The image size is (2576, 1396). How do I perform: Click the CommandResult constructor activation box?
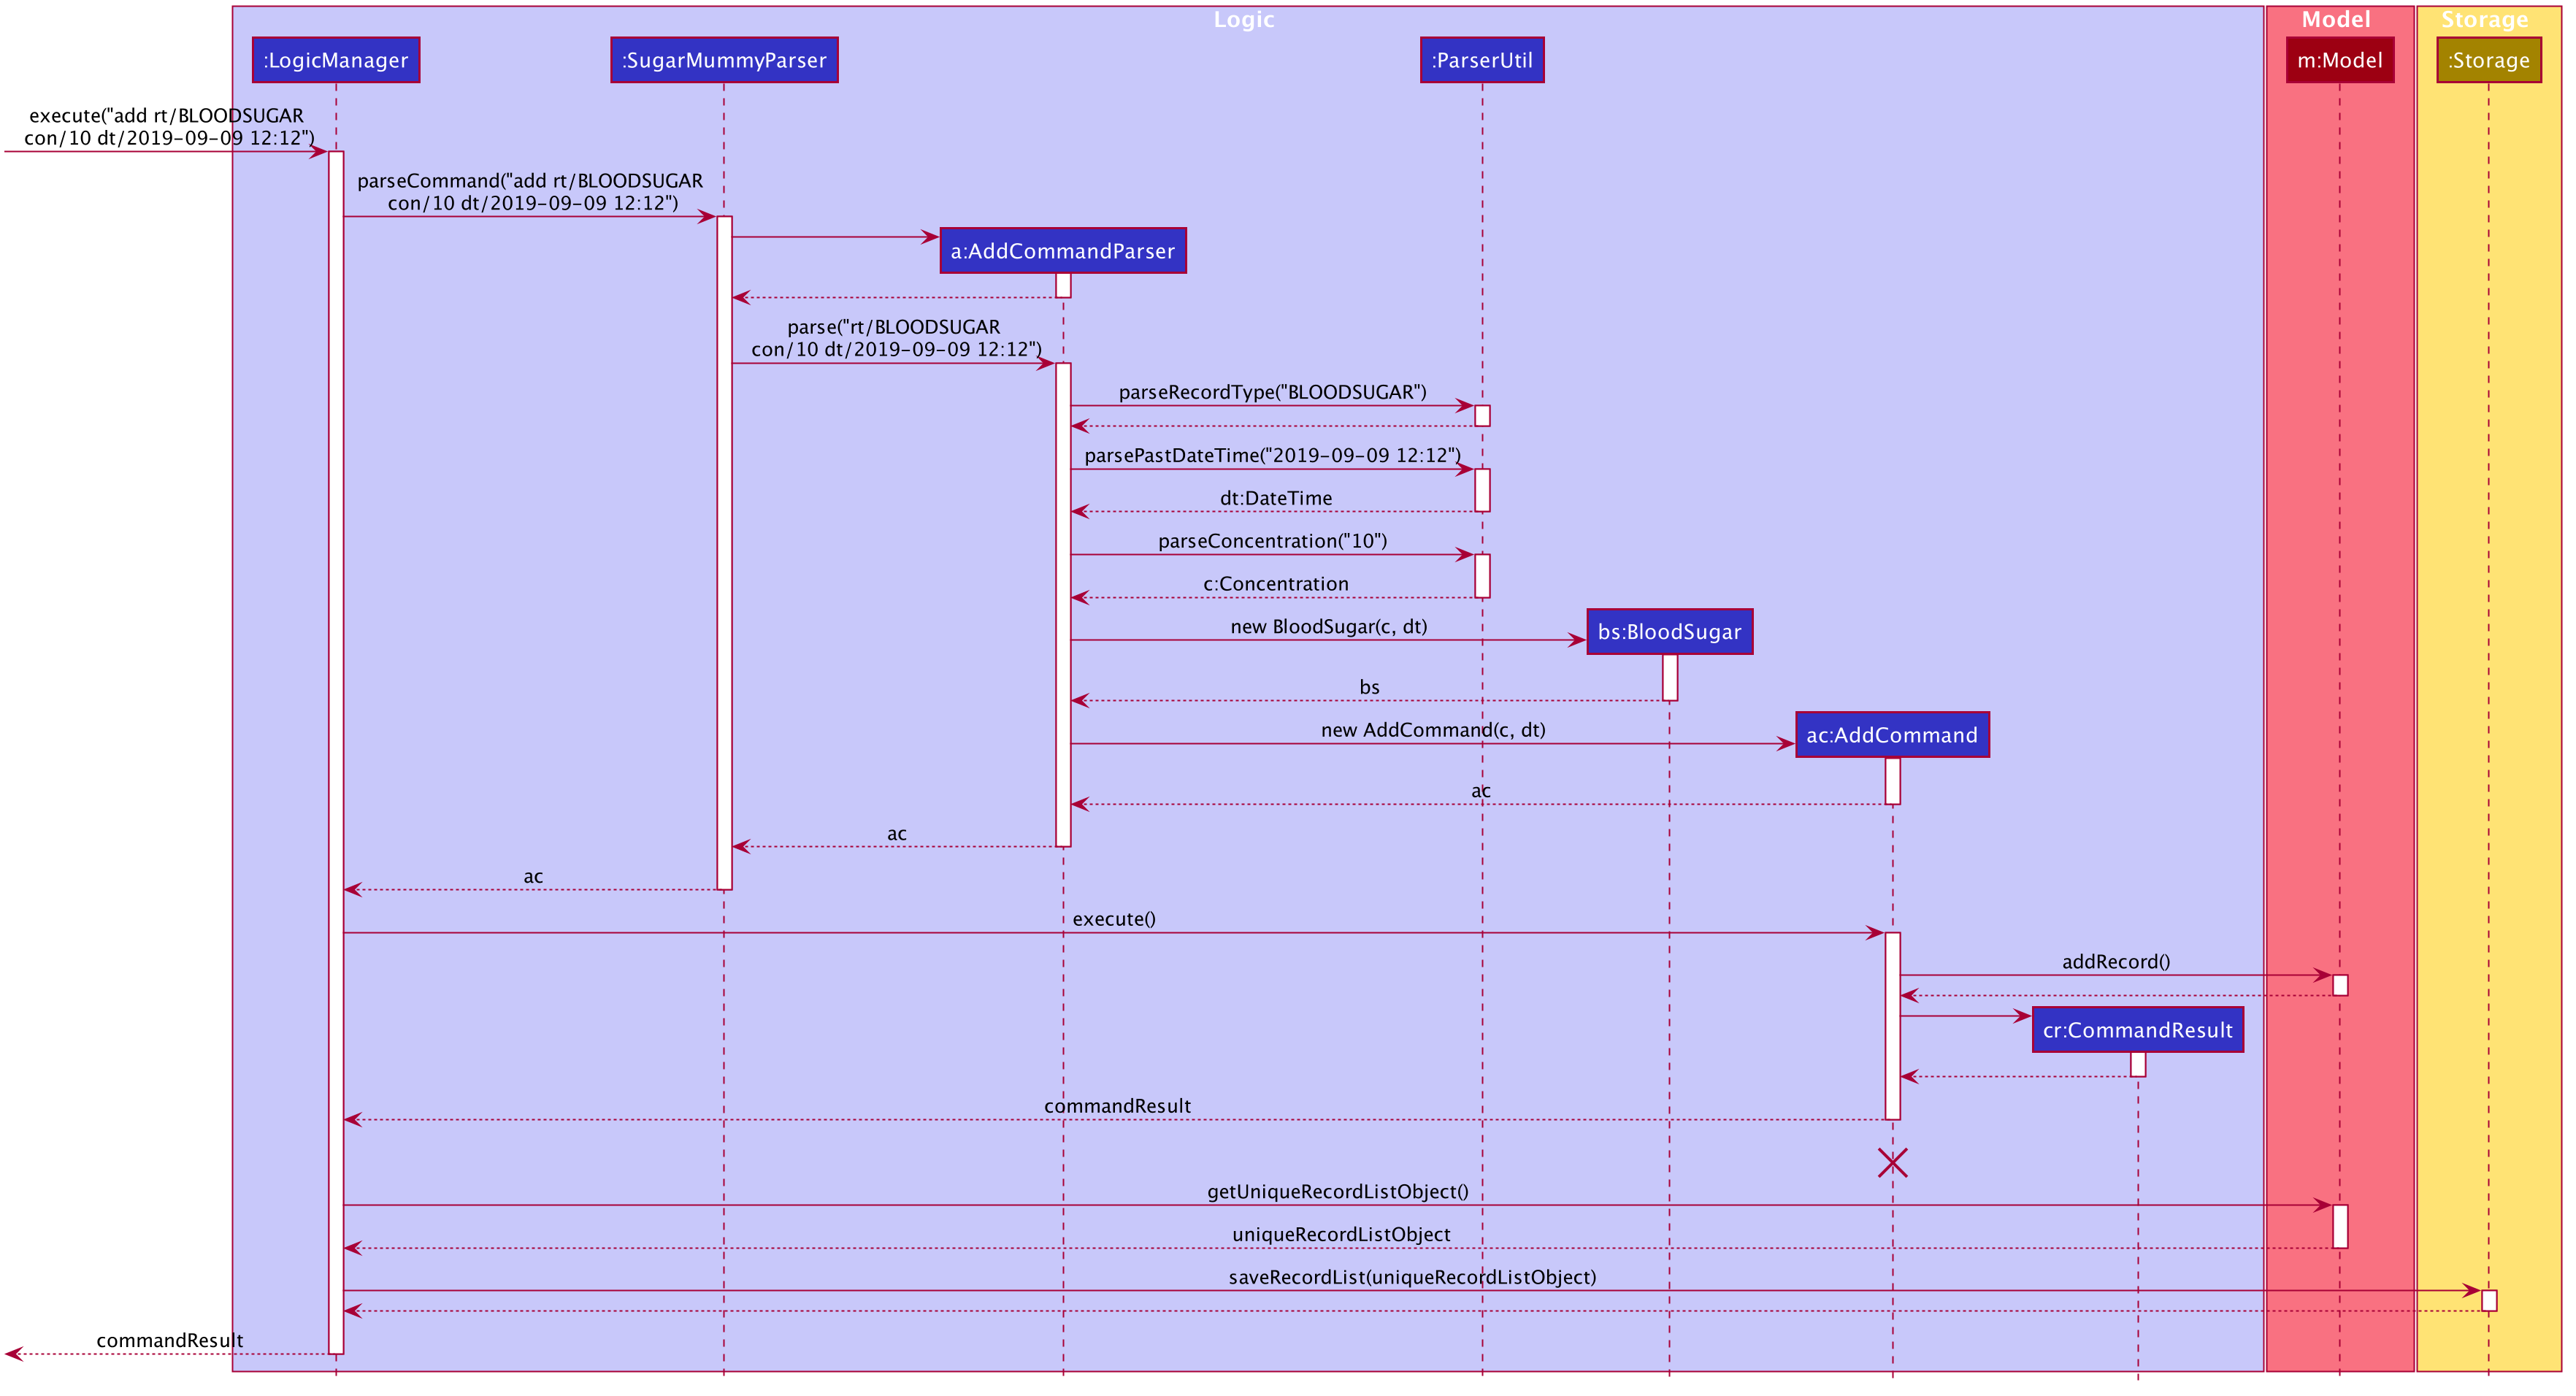pos(2138,1064)
